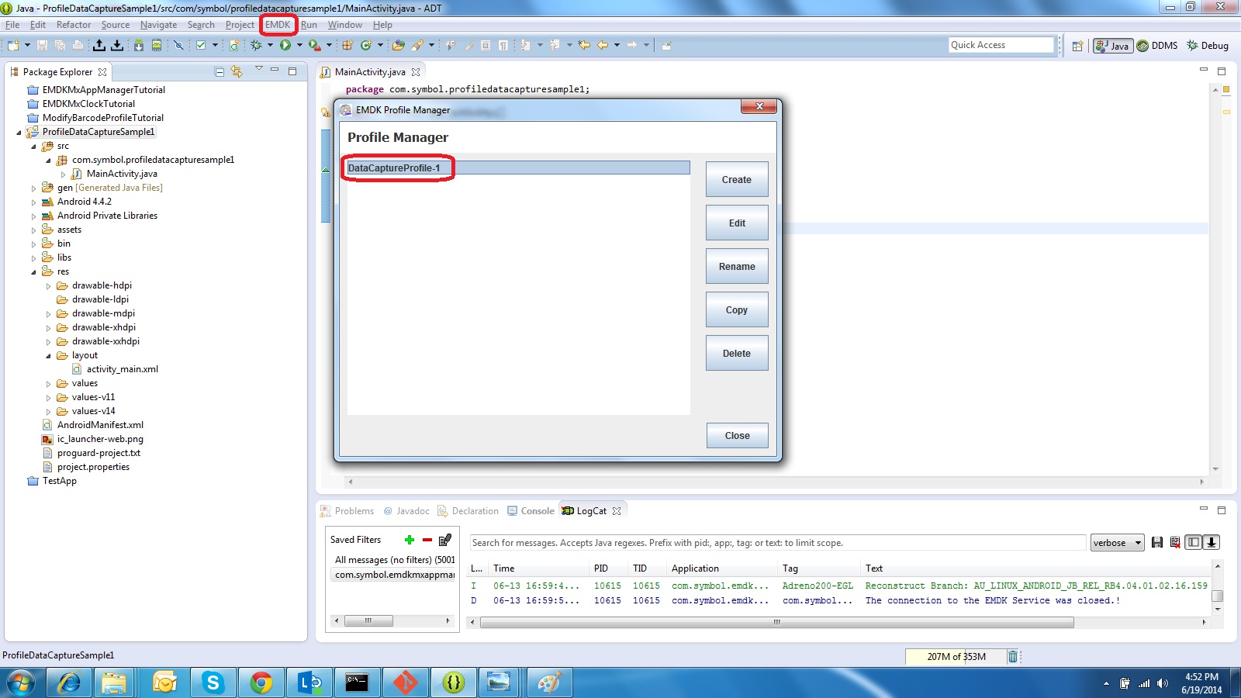Save LogCat log using floppy disk icon
This screenshot has width=1241, height=698.
[1157, 542]
